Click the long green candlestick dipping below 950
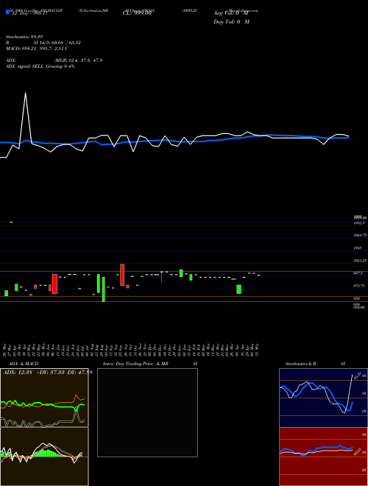Viewport: 368px width, 486px height. pyautogui.click(x=104, y=289)
